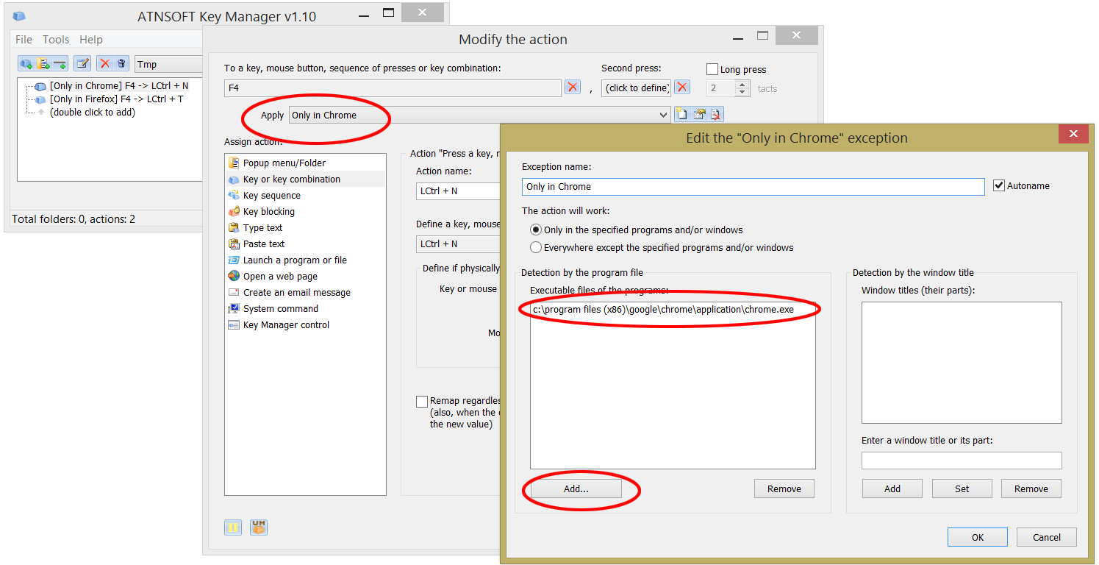Viewport: 1099px width, 565px height.
Task: Click the new exception icon beside Apply
Action: pos(682,115)
